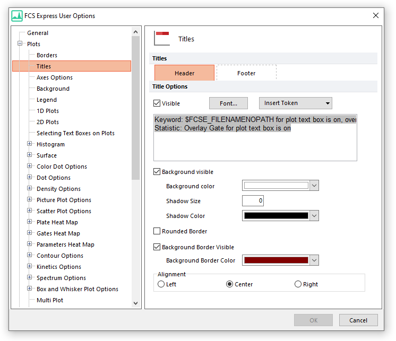
Task: Collapse the Plots tree node
Action: [20, 44]
